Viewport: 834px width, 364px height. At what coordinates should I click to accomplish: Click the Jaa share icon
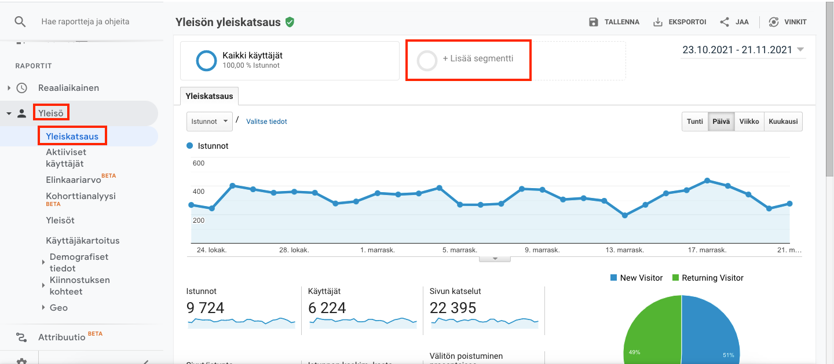click(724, 22)
